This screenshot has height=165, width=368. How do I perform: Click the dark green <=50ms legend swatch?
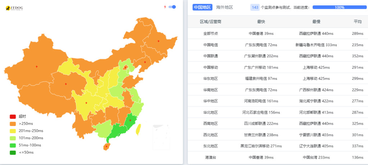tap(13, 152)
